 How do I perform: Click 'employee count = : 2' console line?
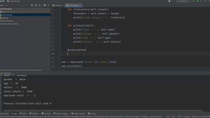pos(20,95)
